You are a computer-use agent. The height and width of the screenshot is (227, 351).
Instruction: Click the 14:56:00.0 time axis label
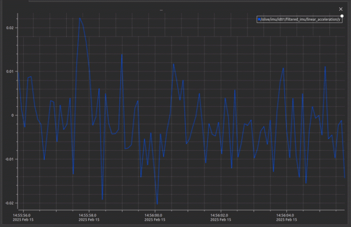point(154,217)
